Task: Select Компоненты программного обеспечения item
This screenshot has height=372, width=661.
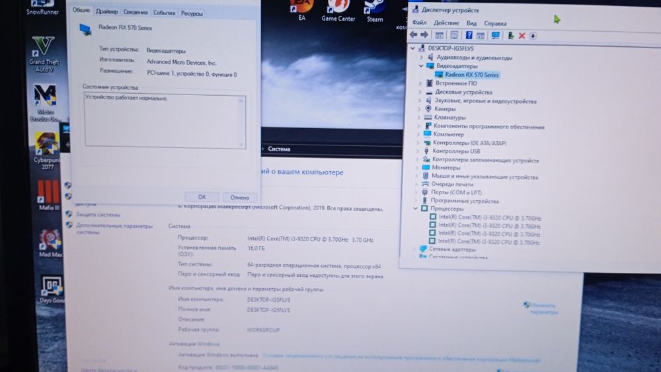Action: 489,126
